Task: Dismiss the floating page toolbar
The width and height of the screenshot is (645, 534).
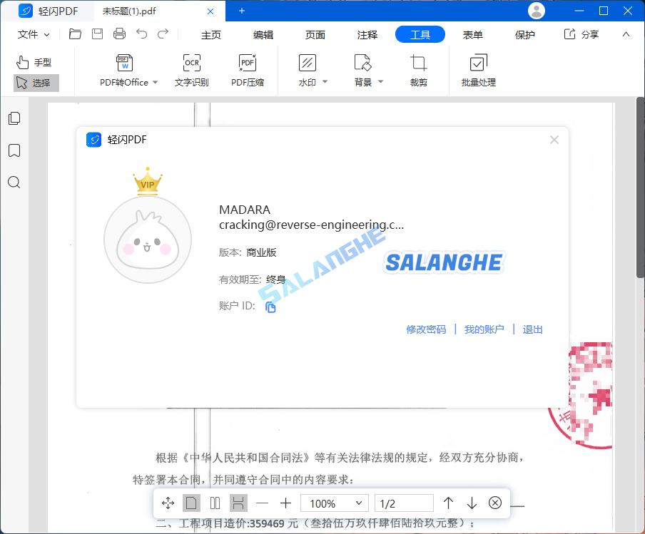Action: 495,503
